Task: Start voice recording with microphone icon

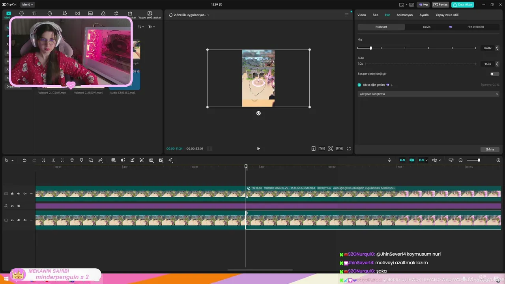Action: [x=389, y=160]
